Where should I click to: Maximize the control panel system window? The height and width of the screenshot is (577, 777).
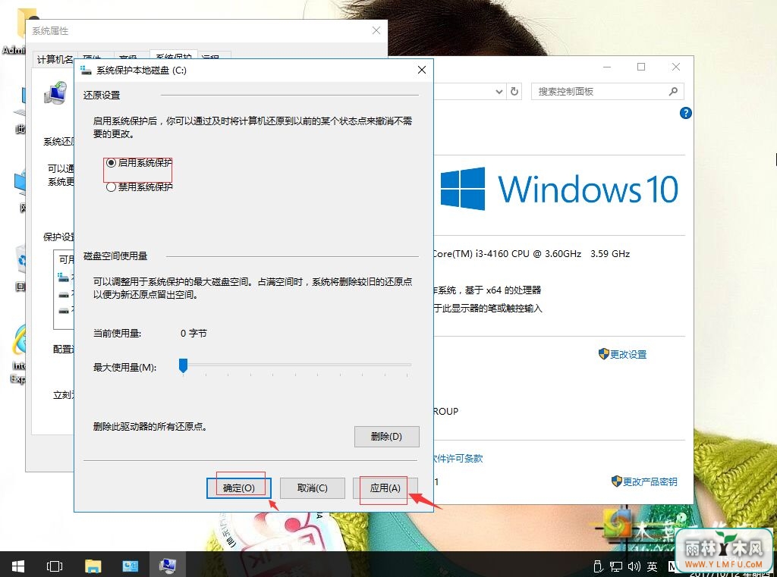pos(641,67)
